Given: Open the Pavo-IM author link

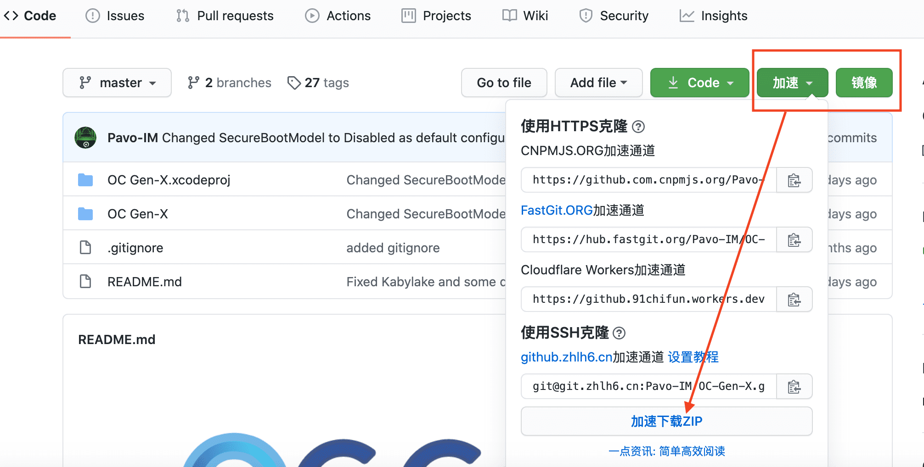Looking at the screenshot, I should tap(133, 138).
